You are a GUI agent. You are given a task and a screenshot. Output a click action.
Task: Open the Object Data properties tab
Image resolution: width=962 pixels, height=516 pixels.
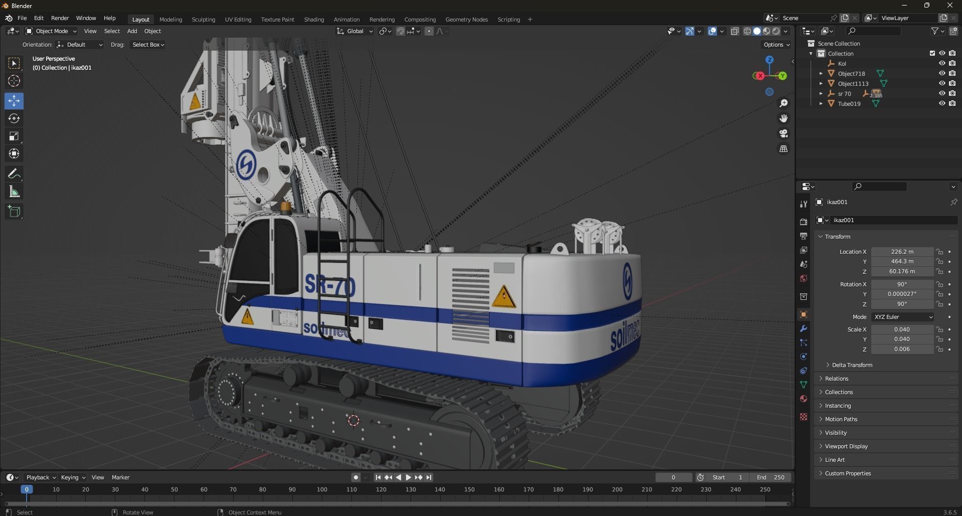pyautogui.click(x=804, y=385)
